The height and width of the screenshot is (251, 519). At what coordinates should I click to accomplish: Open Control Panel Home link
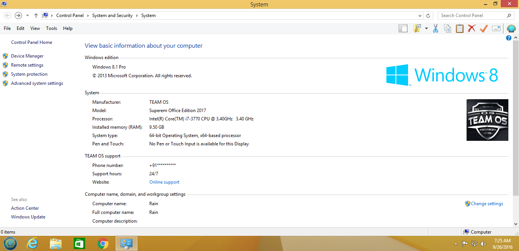coord(32,42)
